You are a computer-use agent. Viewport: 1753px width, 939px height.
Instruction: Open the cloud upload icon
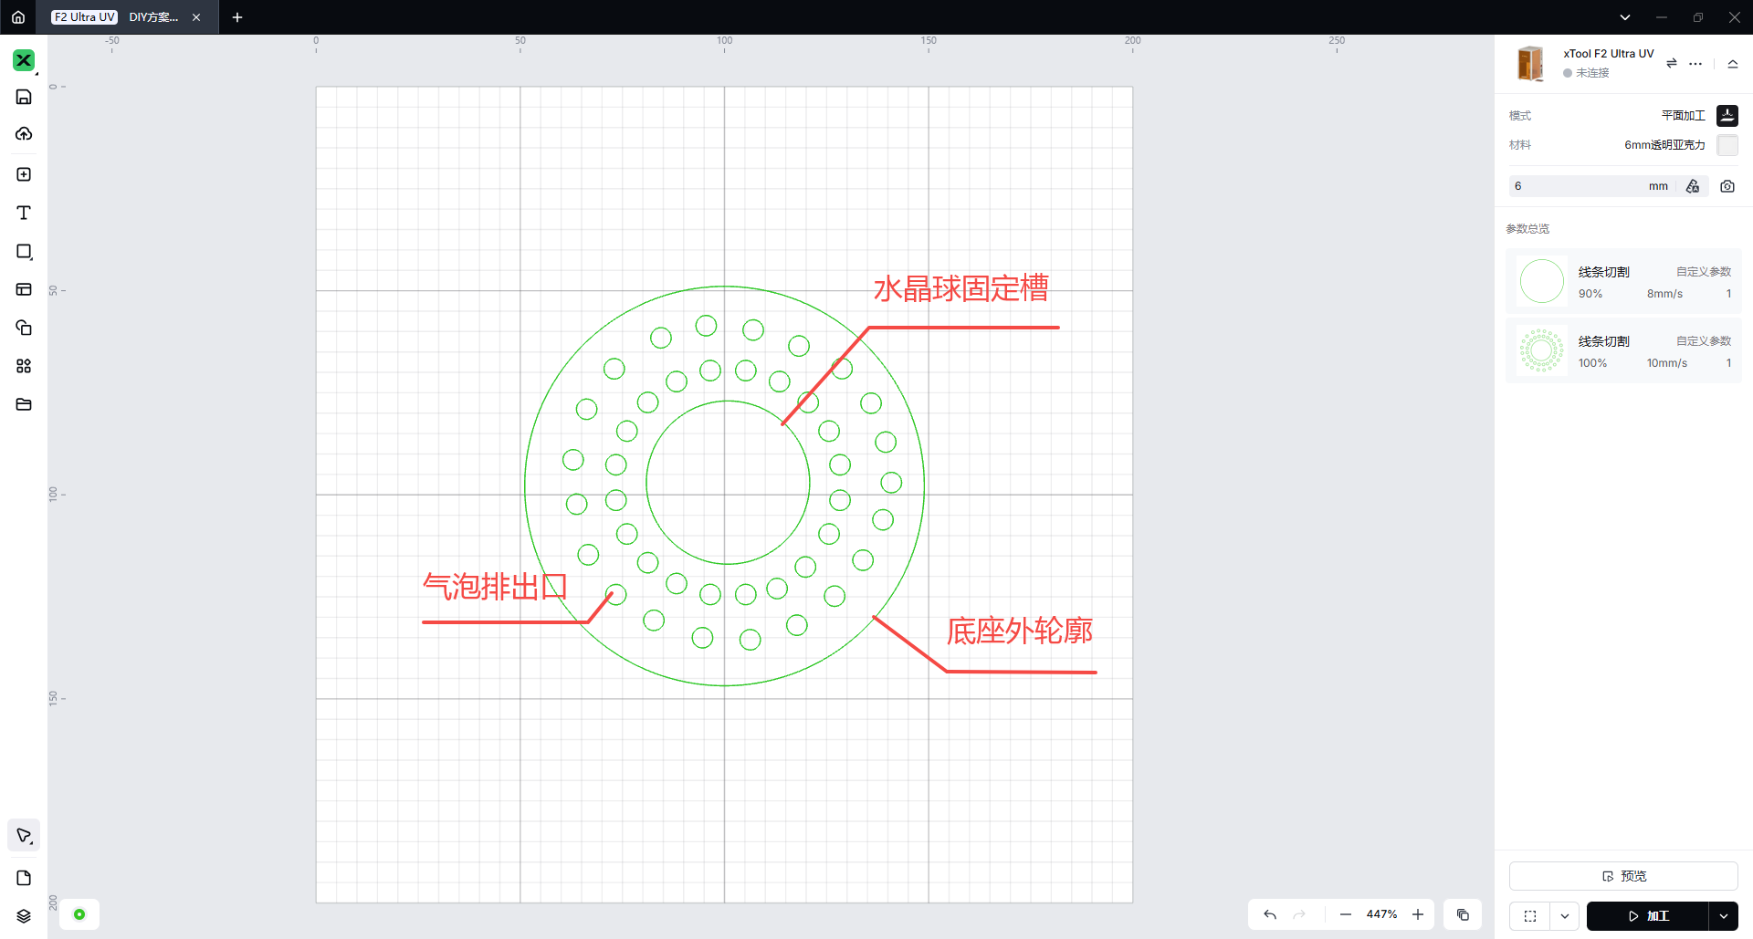click(24, 134)
